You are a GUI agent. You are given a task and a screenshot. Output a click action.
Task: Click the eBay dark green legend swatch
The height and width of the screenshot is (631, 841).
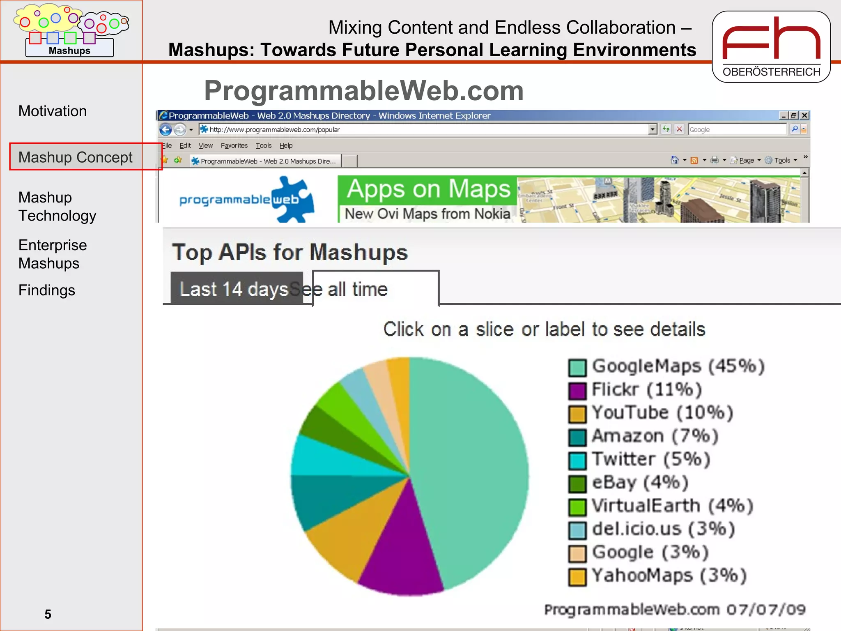(577, 484)
